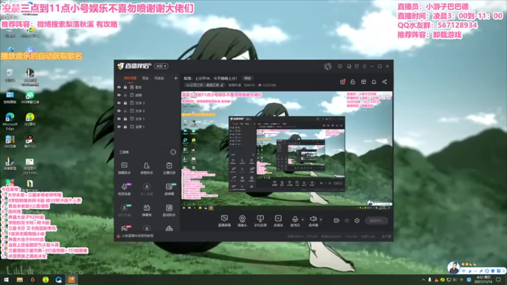
Task: Add a 直播屏幕 screen capture source
Action: [x=224, y=221]
